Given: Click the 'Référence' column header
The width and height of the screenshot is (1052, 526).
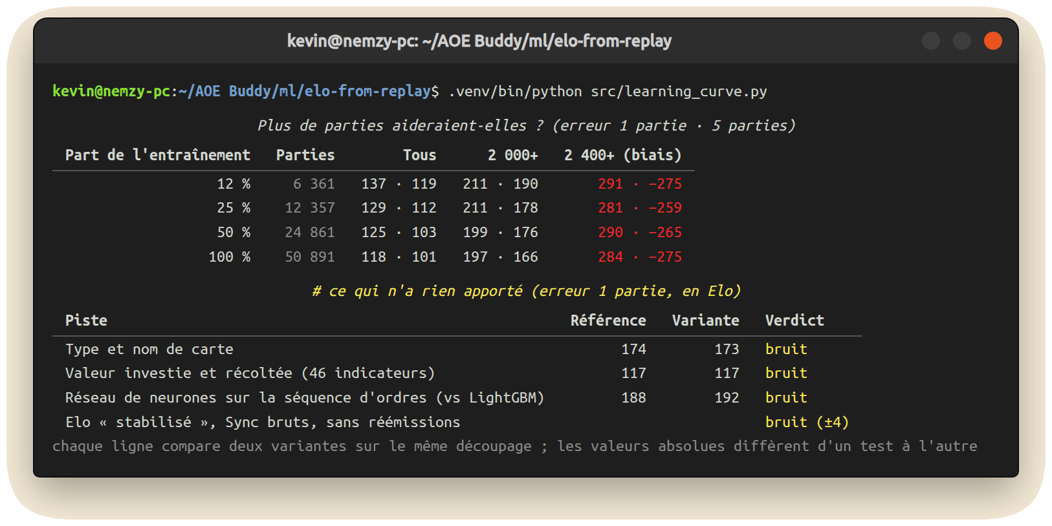Looking at the screenshot, I should tap(608, 321).
